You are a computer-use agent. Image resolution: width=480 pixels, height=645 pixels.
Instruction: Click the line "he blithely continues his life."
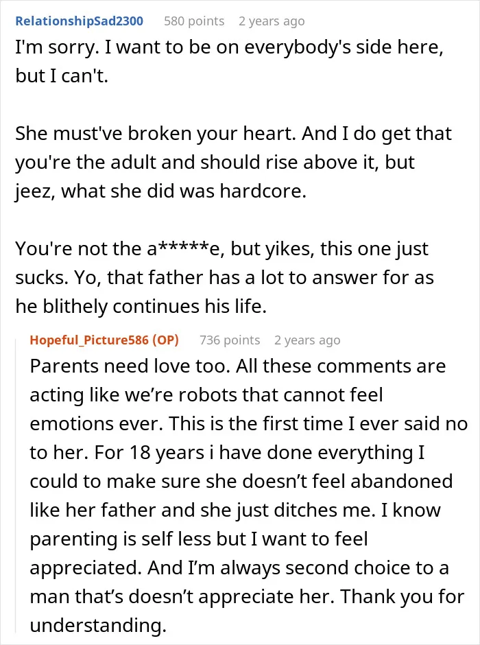[x=141, y=307]
